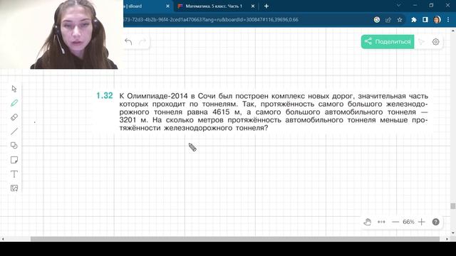Select the green pencil drawing tool
This screenshot has height=256, width=456.
(14, 103)
